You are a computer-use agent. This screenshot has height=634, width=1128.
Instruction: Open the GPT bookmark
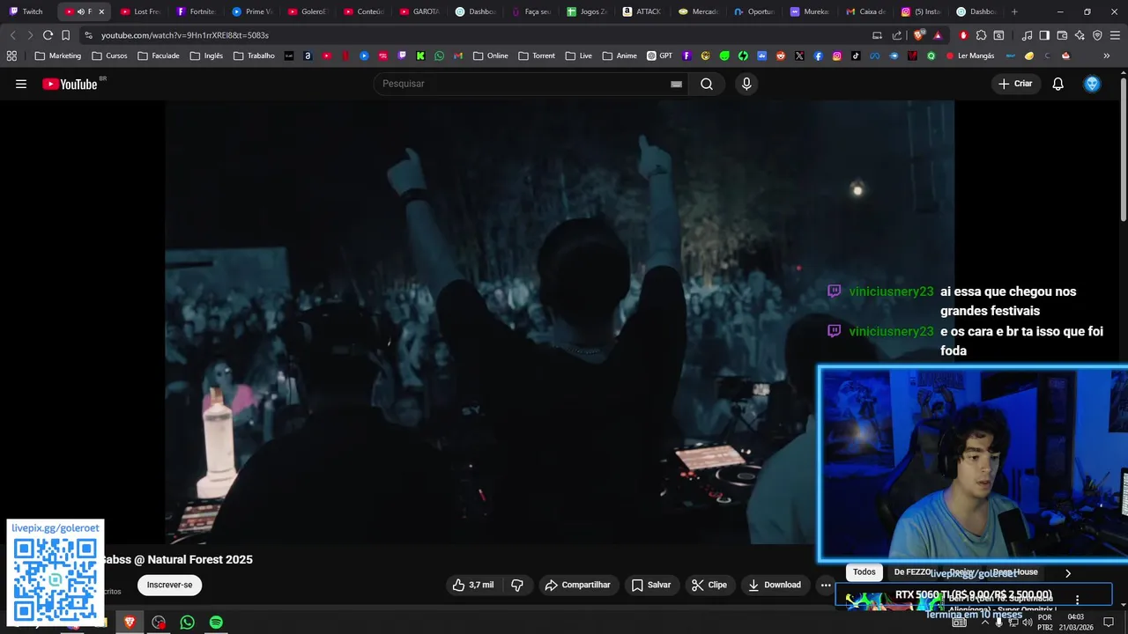(x=659, y=55)
